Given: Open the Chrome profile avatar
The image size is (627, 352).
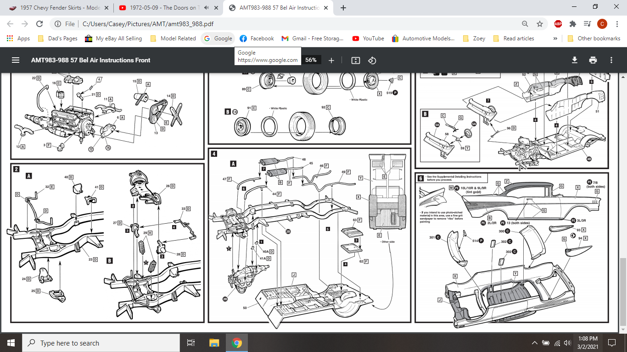Looking at the screenshot, I should 602,24.
